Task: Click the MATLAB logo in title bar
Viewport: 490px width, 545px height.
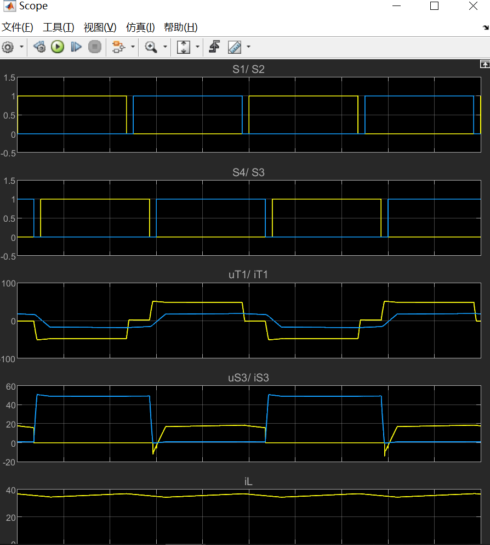Action: click(x=9, y=6)
